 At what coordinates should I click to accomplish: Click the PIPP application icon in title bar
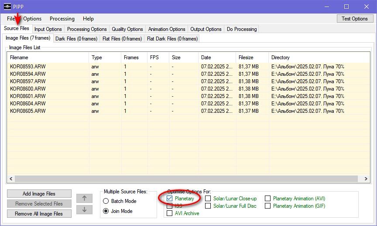click(x=7, y=7)
